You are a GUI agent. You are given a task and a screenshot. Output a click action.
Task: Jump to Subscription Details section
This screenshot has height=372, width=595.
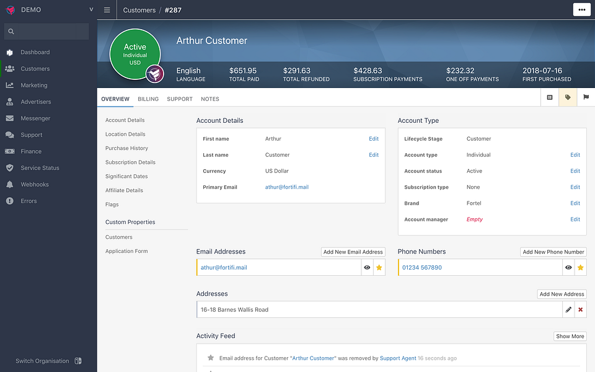[130, 162]
